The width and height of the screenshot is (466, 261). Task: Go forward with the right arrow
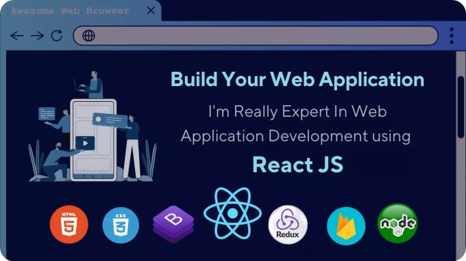(x=38, y=36)
